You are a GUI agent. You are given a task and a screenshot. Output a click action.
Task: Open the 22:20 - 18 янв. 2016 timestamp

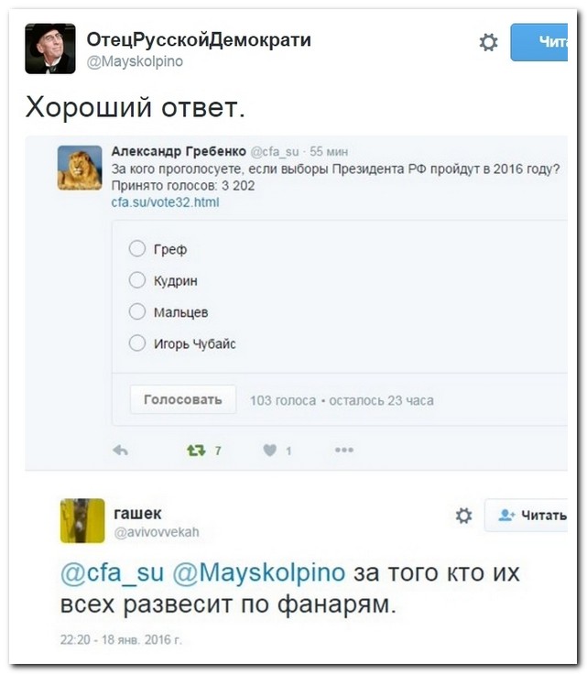click(121, 640)
